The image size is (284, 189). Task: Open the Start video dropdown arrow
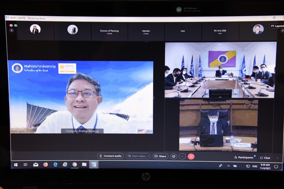pos(148,156)
